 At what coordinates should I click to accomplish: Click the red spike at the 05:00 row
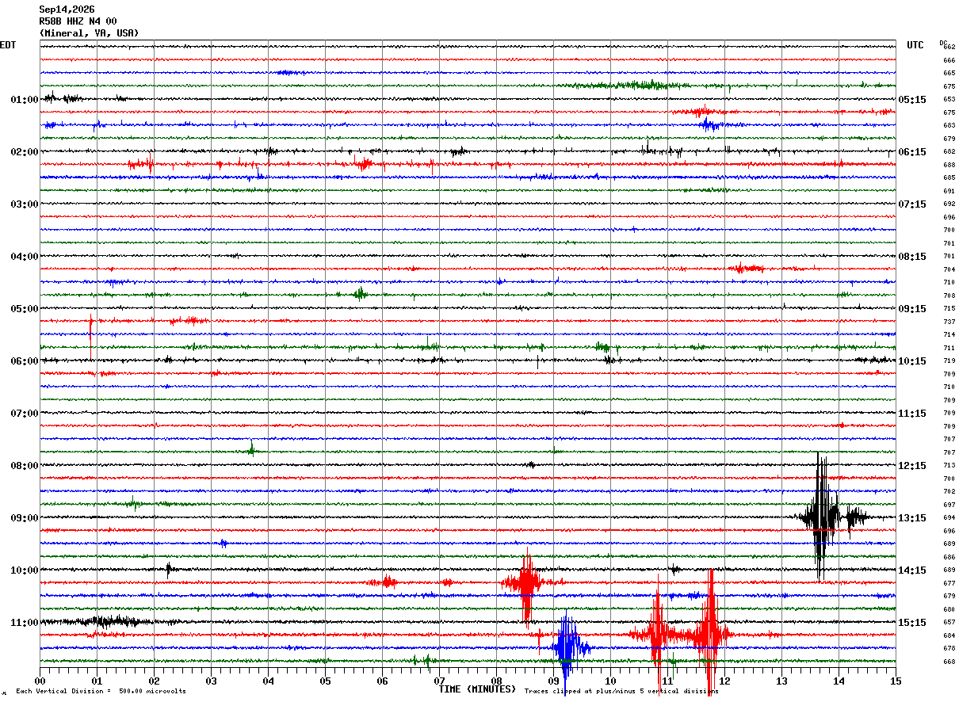coord(91,336)
